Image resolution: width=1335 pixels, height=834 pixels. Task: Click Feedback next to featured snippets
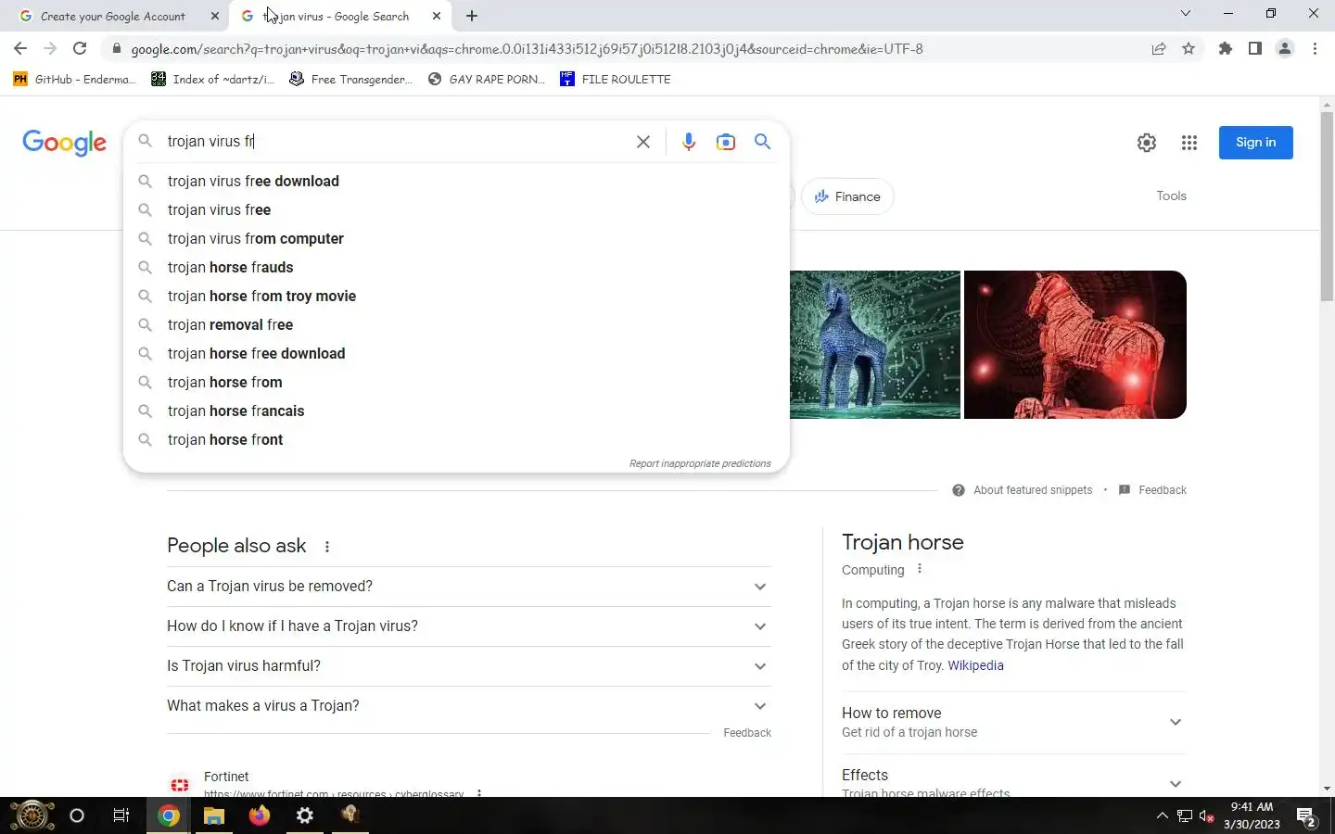click(x=1162, y=490)
